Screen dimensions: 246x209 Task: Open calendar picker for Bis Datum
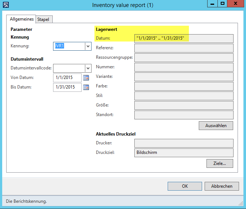86,87
